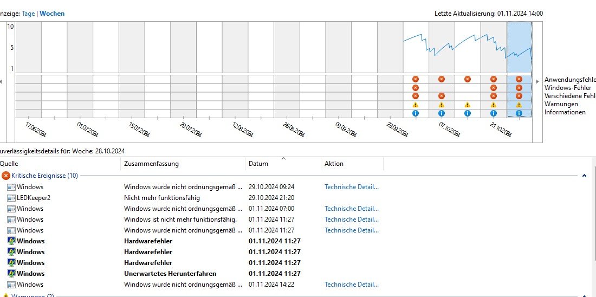Screen dimensions: 596x297
Task: Select the Kritische Ereignisse (10) group header
Action: point(44,176)
